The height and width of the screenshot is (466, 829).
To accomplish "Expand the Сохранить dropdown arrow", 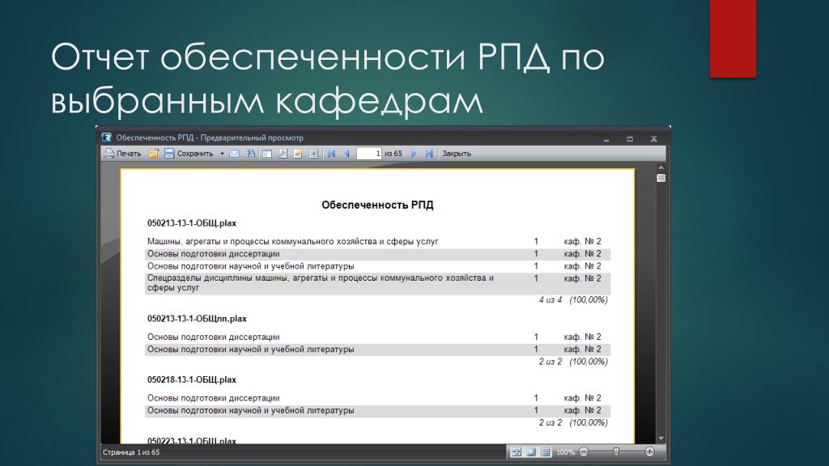I will (222, 154).
